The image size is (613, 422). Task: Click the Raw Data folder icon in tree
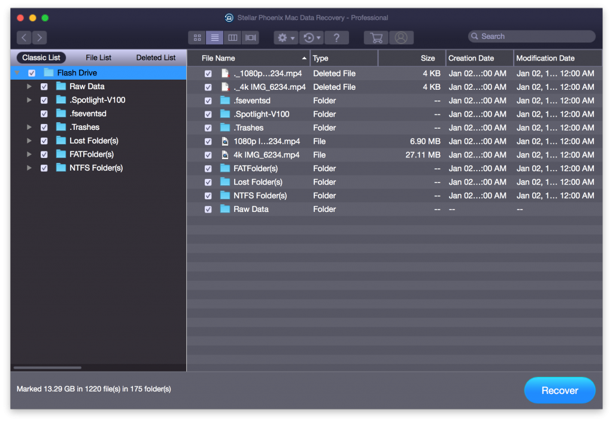[61, 86]
